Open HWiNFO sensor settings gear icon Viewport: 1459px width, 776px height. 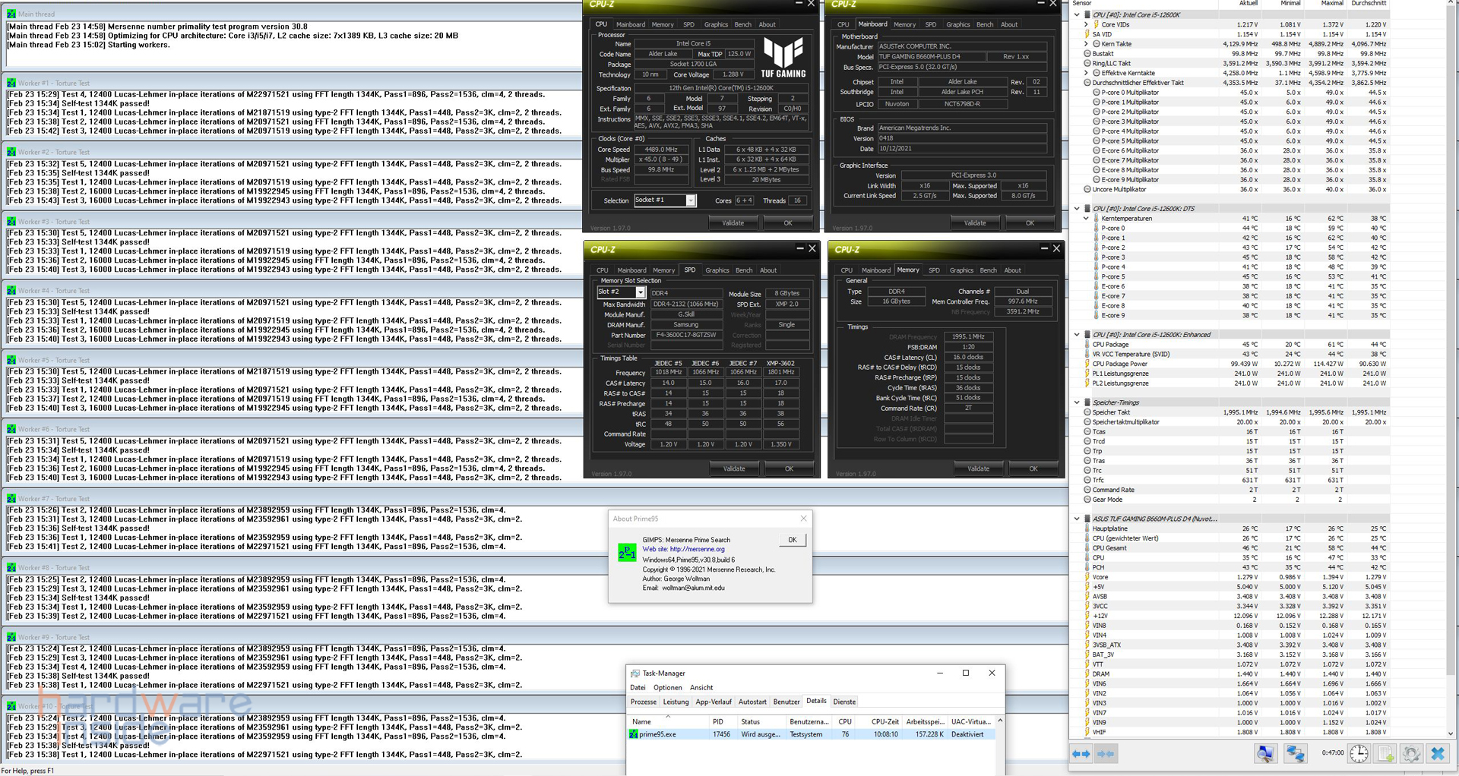1411,753
